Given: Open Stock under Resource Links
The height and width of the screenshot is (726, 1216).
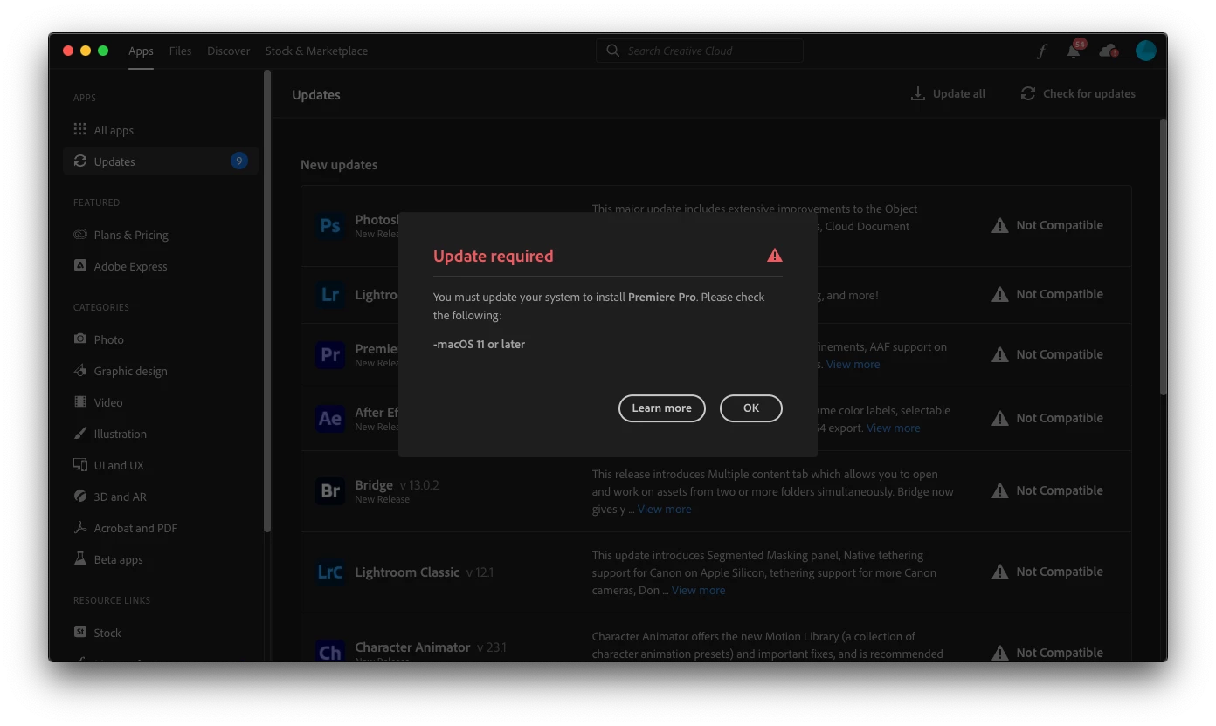Looking at the screenshot, I should 160,633.
